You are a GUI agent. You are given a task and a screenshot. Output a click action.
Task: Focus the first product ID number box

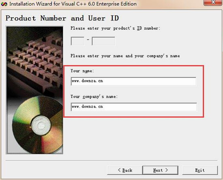click(x=77, y=41)
